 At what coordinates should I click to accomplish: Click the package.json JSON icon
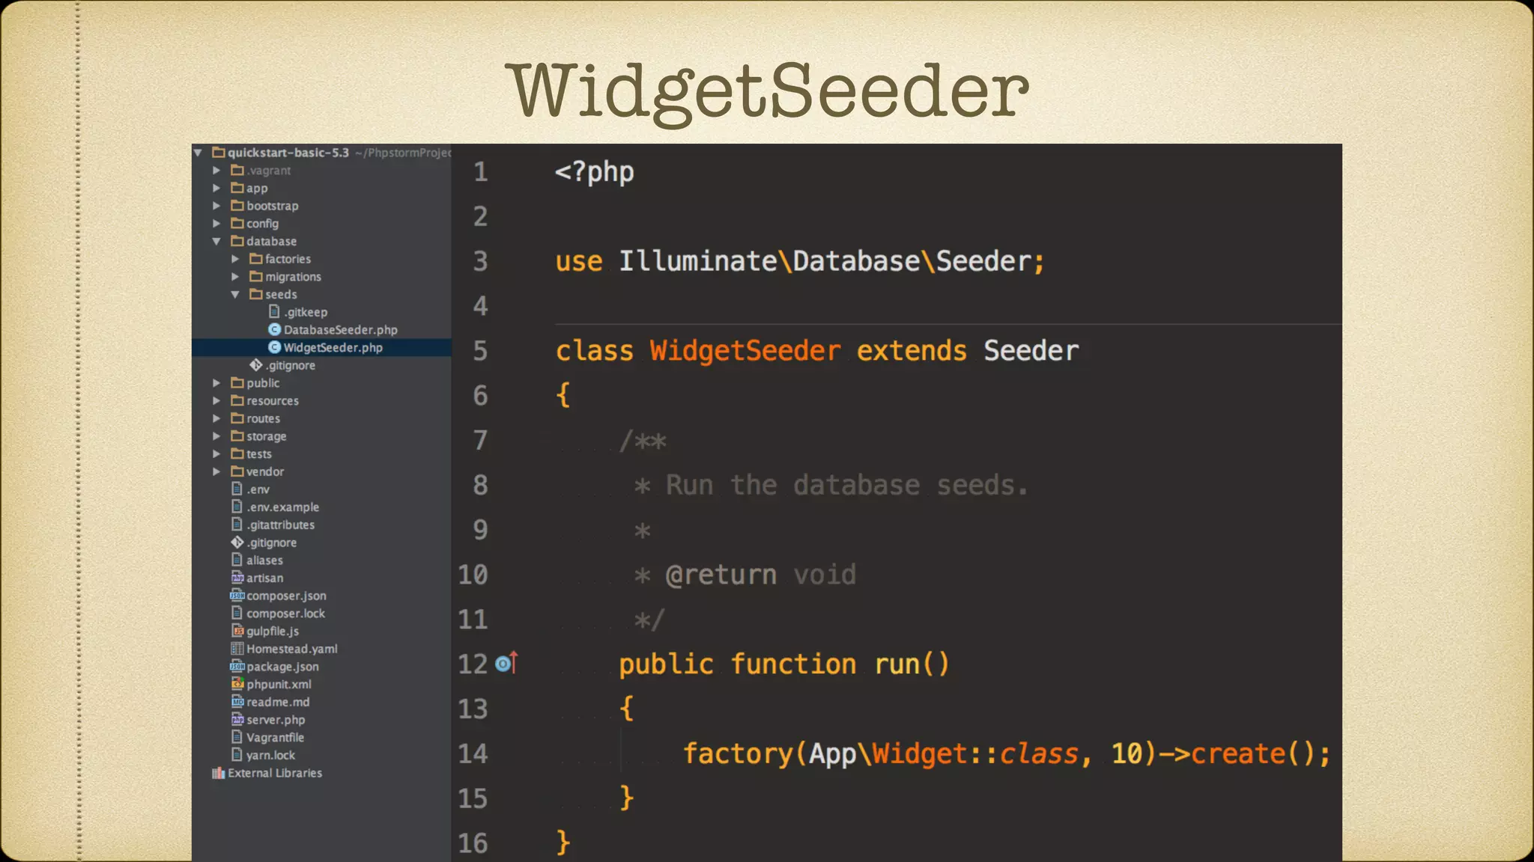237,666
